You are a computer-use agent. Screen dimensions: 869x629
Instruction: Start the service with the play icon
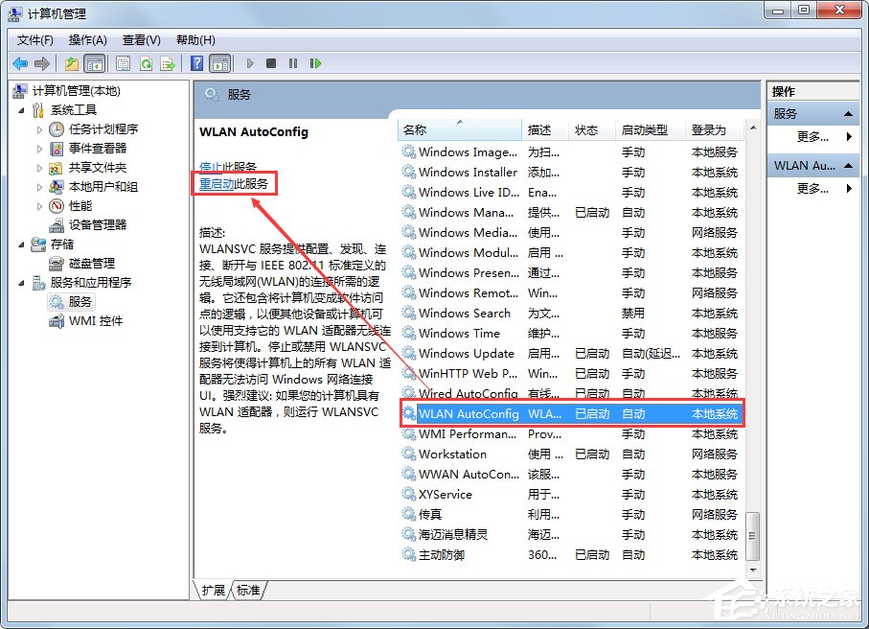[249, 63]
